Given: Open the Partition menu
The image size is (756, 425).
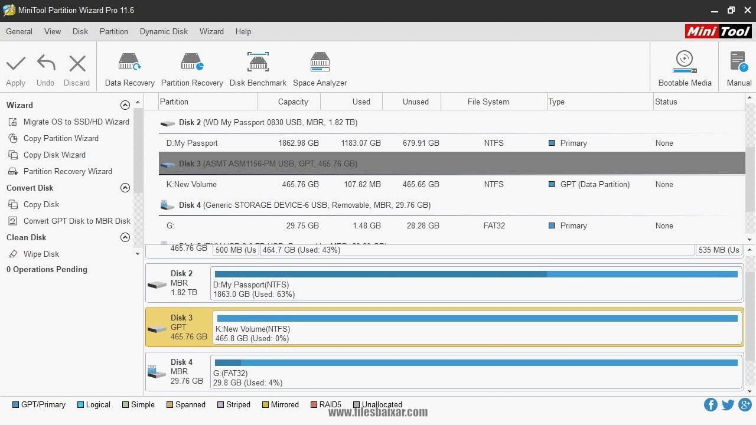Looking at the screenshot, I should pos(114,31).
